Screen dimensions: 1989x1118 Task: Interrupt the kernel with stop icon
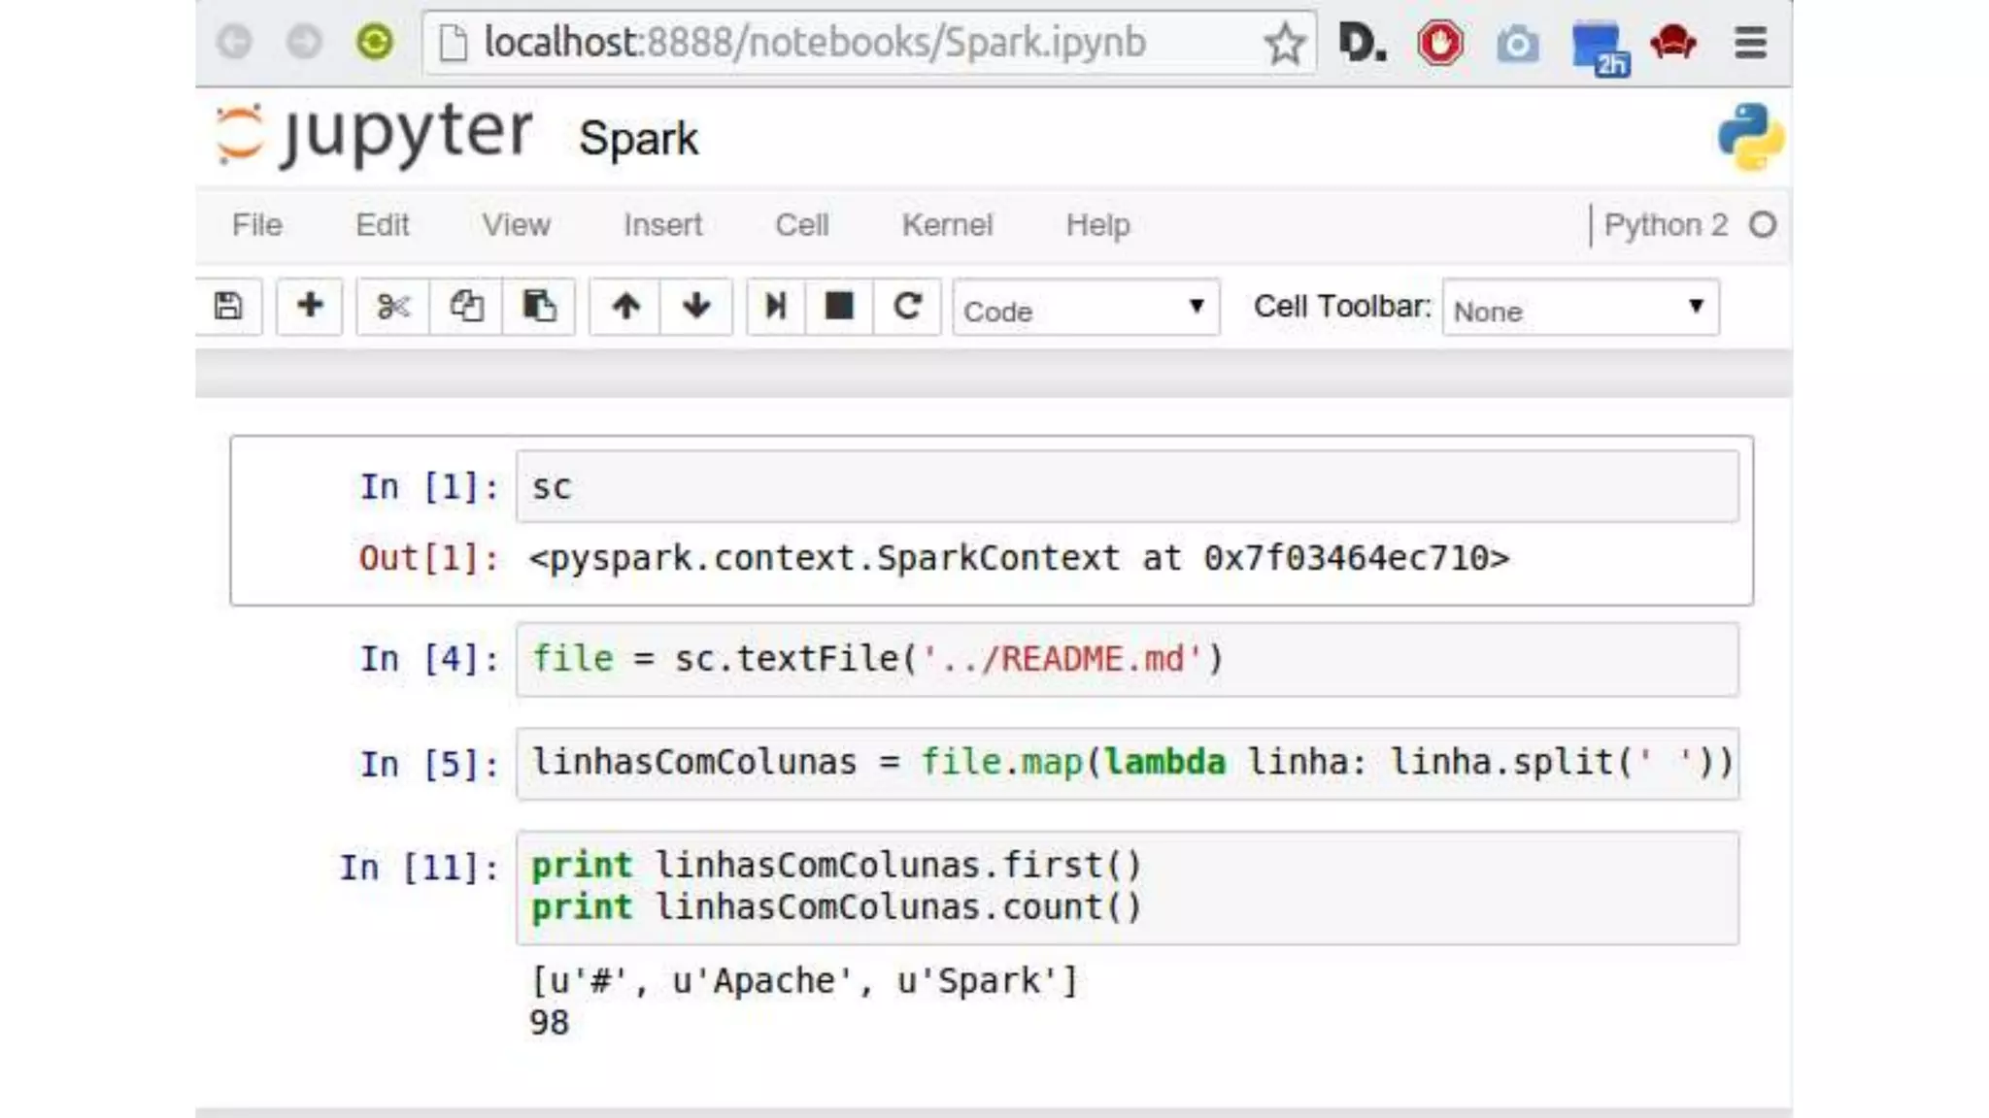click(839, 307)
